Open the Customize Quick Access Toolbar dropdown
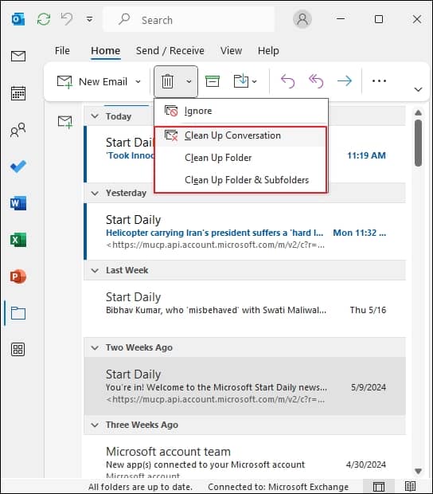The height and width of the screenshot is (494, 433). coord(90,20)
